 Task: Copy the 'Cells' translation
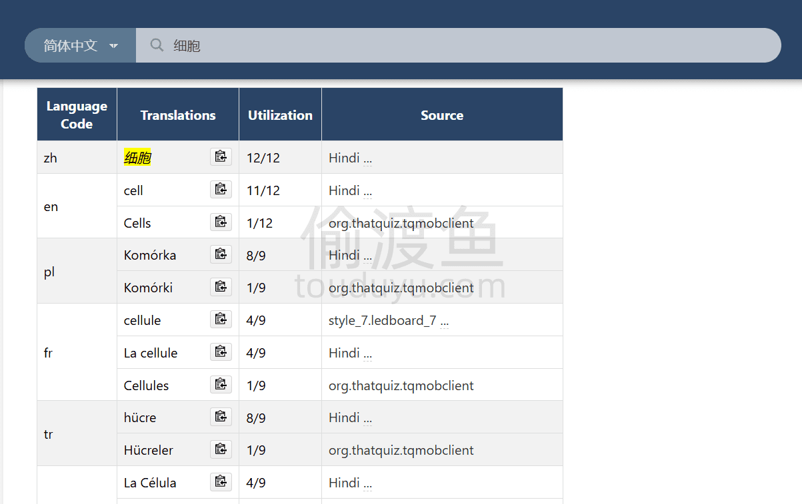point(221,222)
